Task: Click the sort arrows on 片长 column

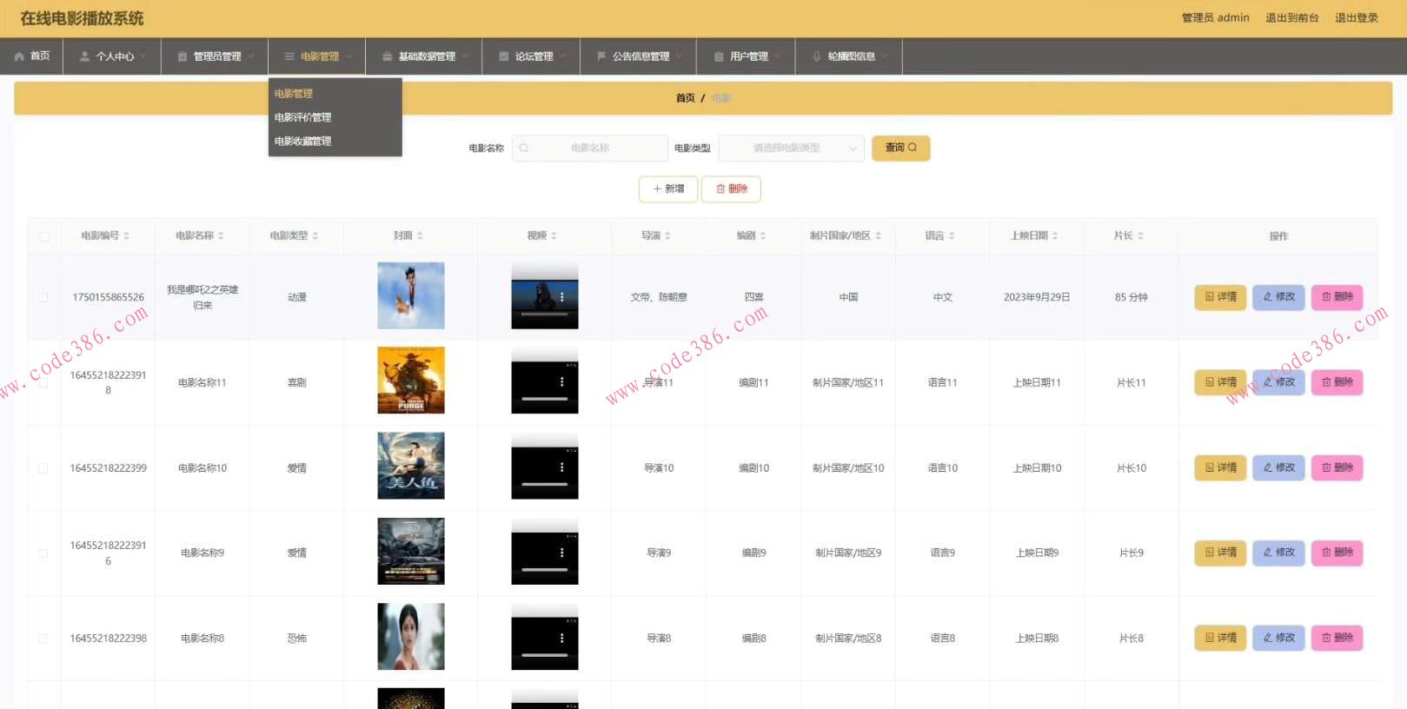Action: (1140, 236)
